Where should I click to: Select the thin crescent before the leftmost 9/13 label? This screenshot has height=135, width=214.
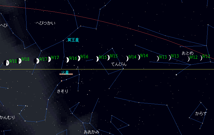[157, 58]
